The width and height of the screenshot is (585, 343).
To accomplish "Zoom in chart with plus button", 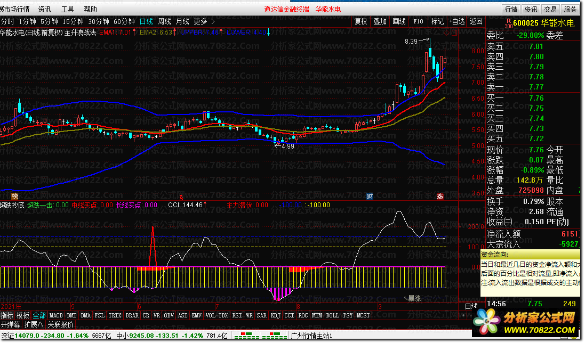I will [x=463, y=315].
